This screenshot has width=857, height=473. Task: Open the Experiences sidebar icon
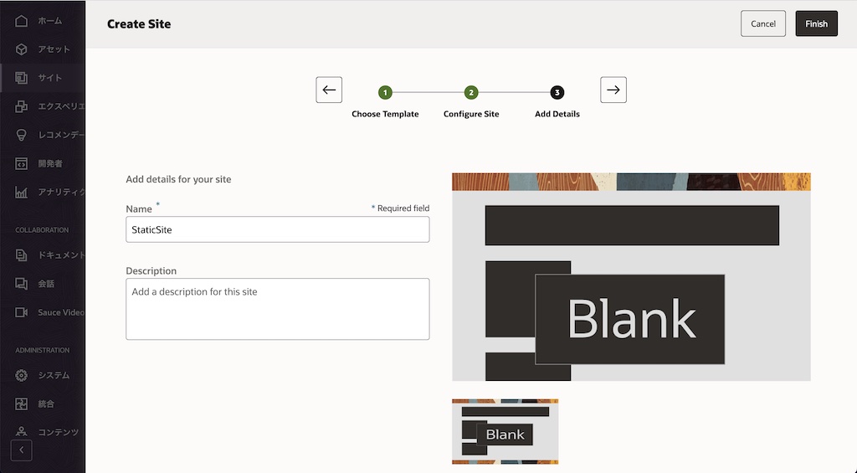tap(22, 106)
